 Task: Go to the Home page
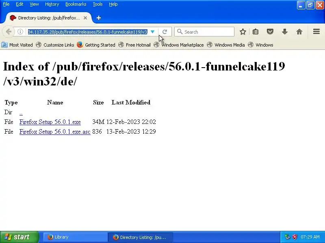point(299,32)
